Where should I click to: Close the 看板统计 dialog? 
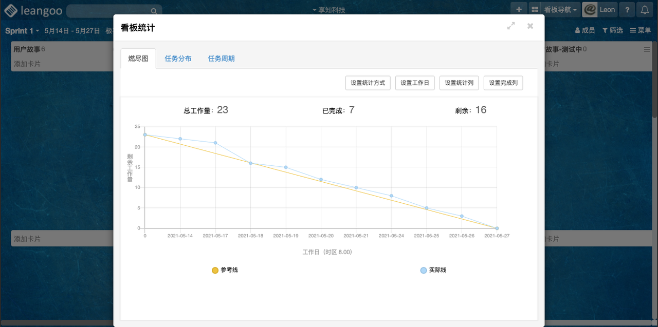point(530,26)
